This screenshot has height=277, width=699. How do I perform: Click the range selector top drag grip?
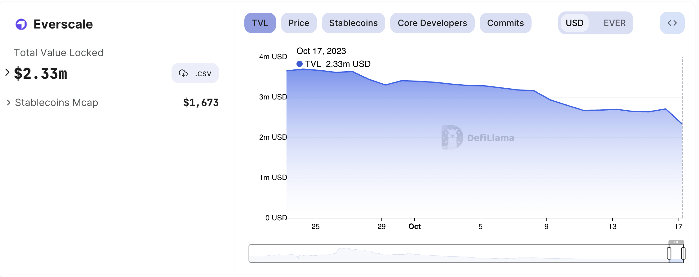(676, 242)
